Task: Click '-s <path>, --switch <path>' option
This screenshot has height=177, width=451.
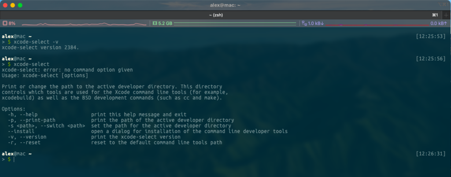Action: [x=46, y=125]
